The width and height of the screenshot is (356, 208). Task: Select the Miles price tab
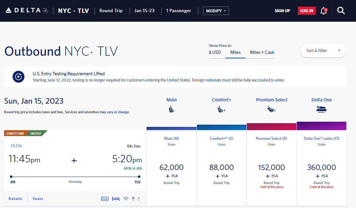pyautogui.click(x=235, y=52)
